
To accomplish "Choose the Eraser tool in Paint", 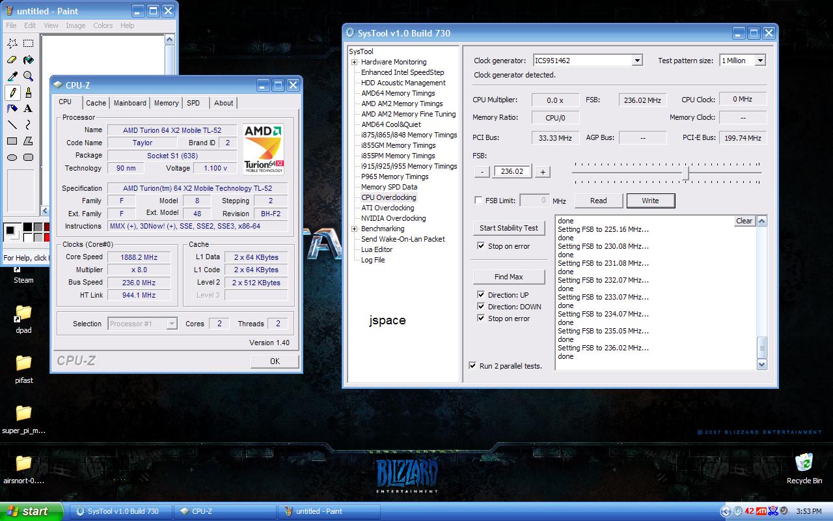I will tap(12, 60).
